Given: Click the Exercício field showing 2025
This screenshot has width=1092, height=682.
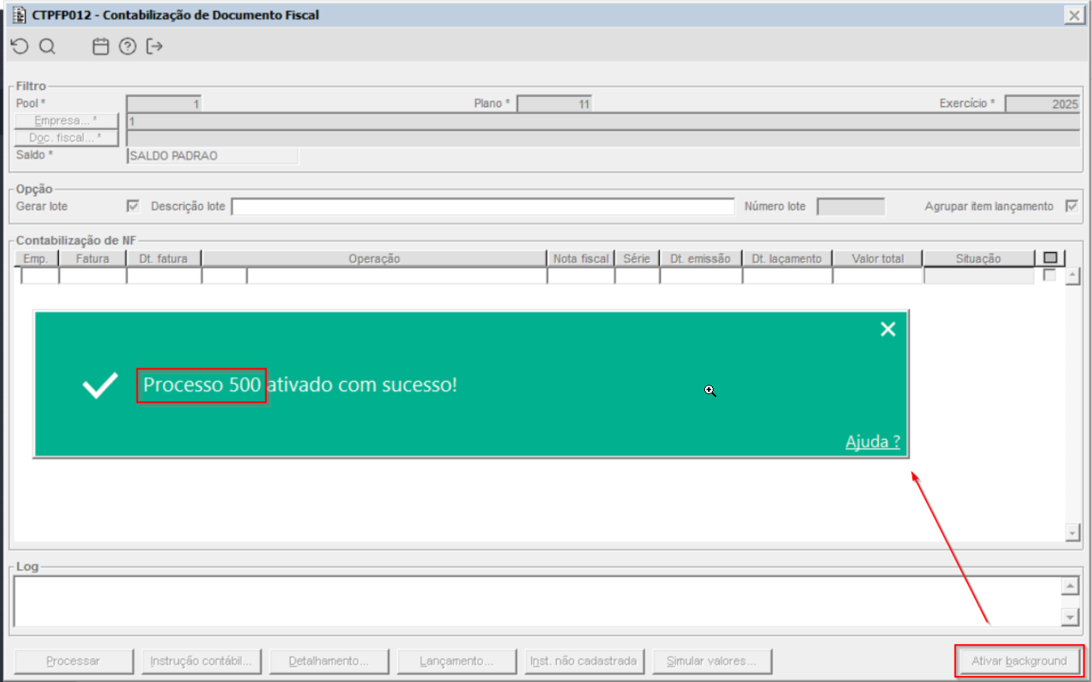Looking at the screenshot, I should click(x=1042, y=104).
